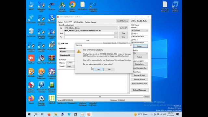Open the blue infinity DongleManager shortcut

click(93, 6)
